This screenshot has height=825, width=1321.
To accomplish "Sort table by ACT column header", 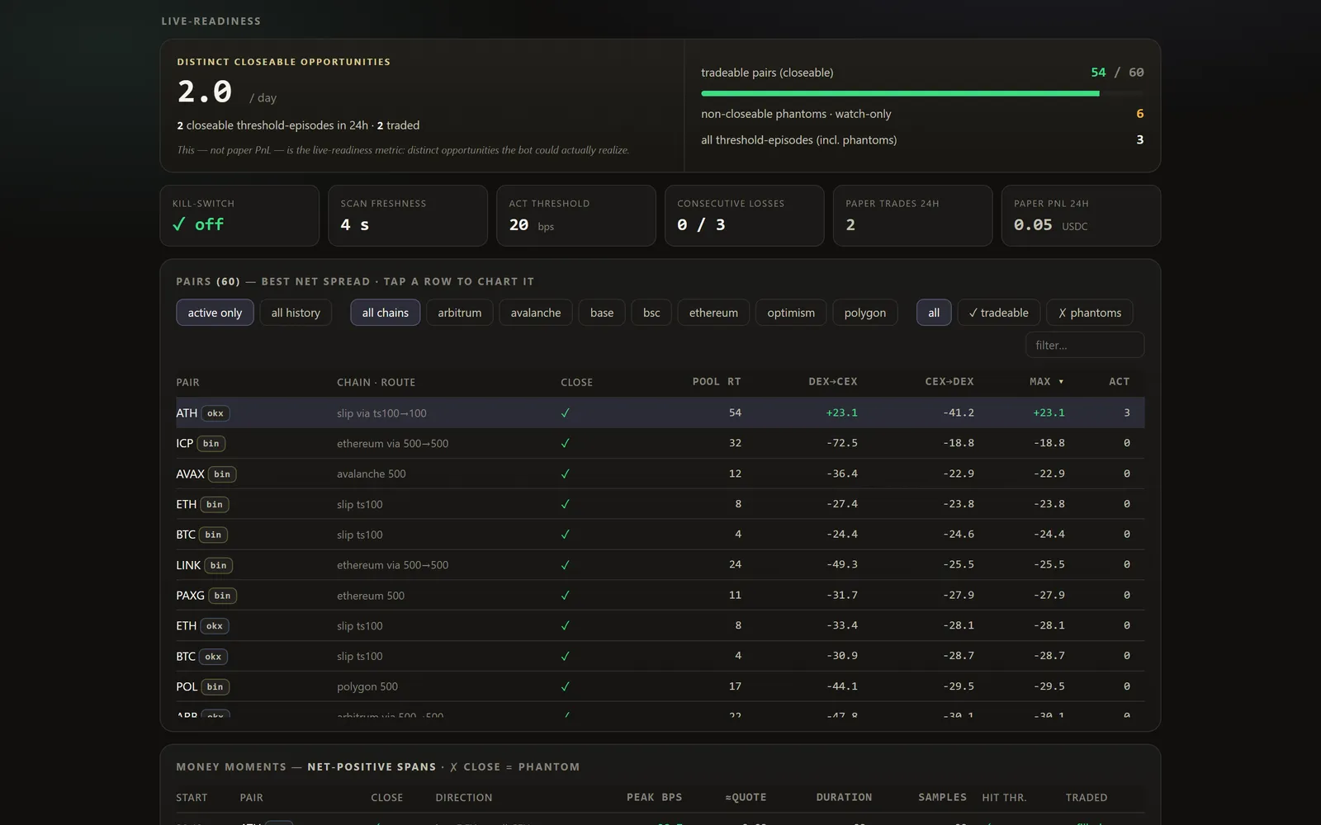I will click(x=1119, y=381).
